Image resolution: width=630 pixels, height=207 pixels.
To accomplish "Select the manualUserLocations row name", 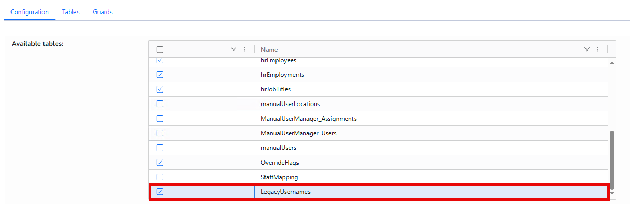I will point(290,104).
